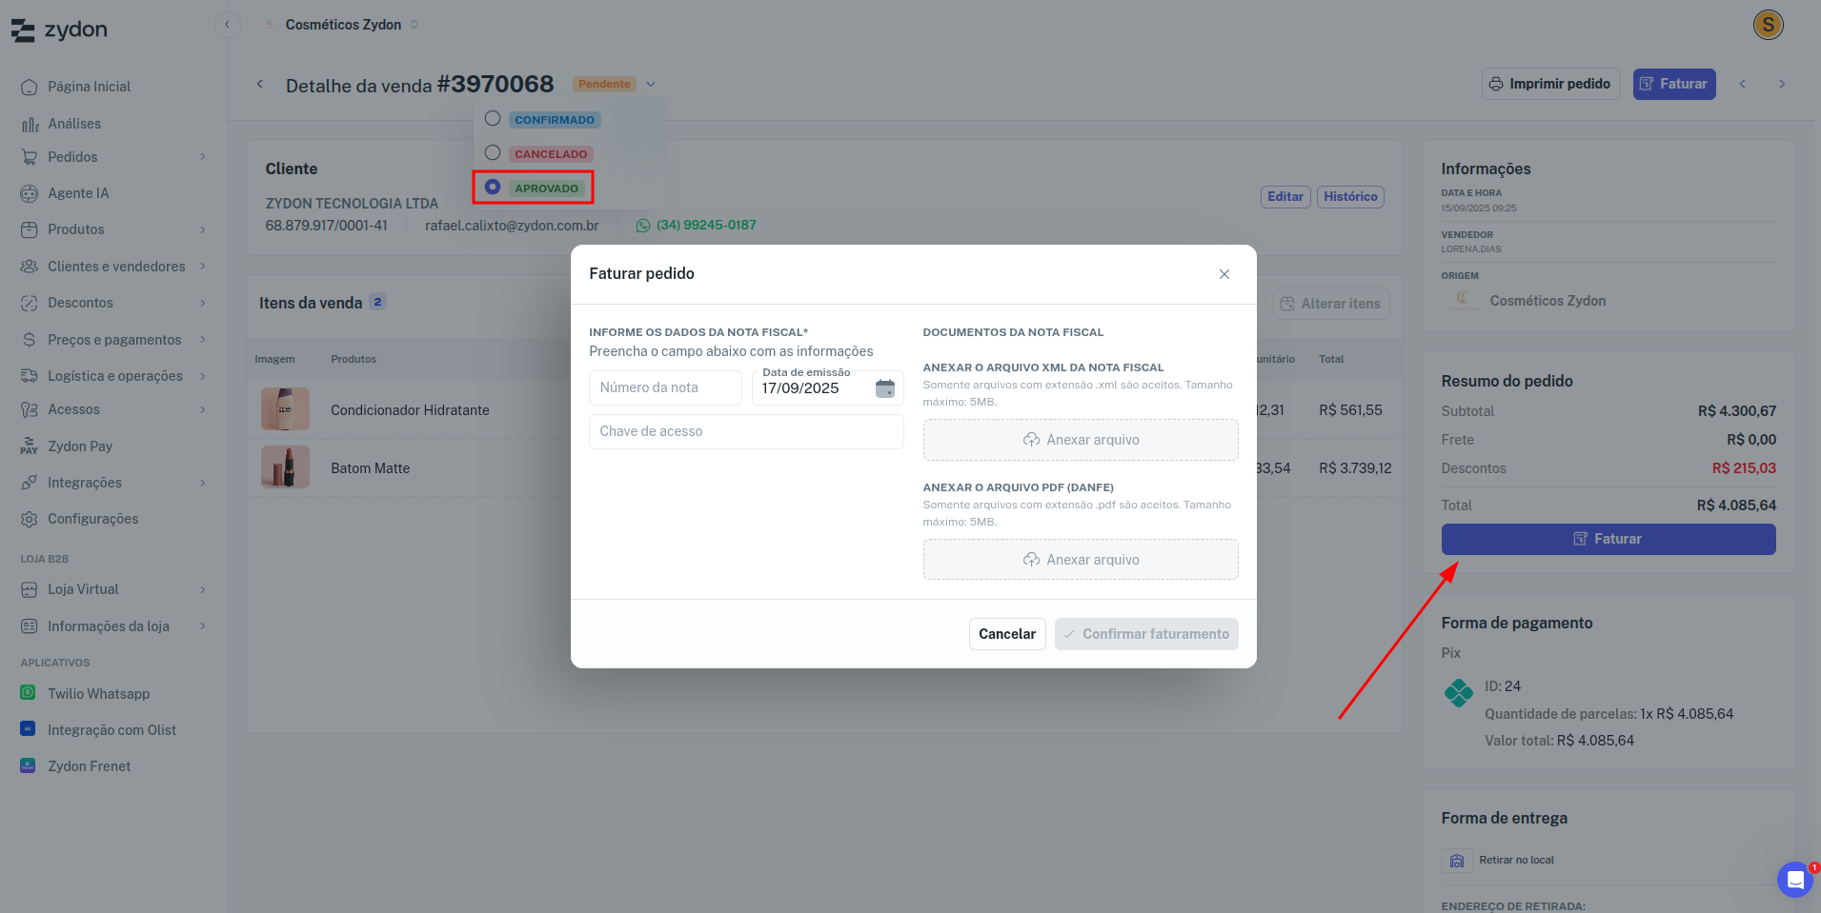Click the Zydon Frenet app icon

[29, 765]
